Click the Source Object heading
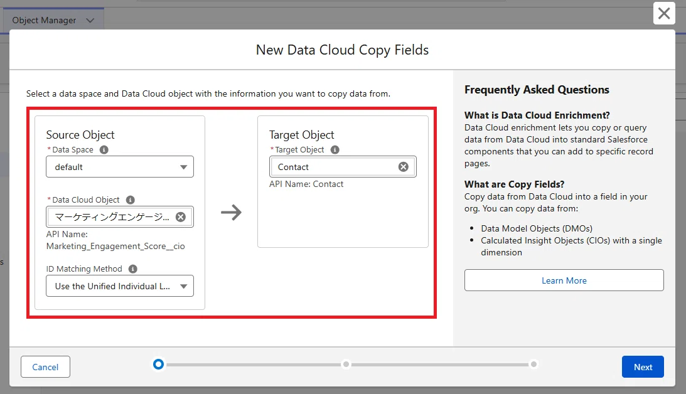 (80, 135)
